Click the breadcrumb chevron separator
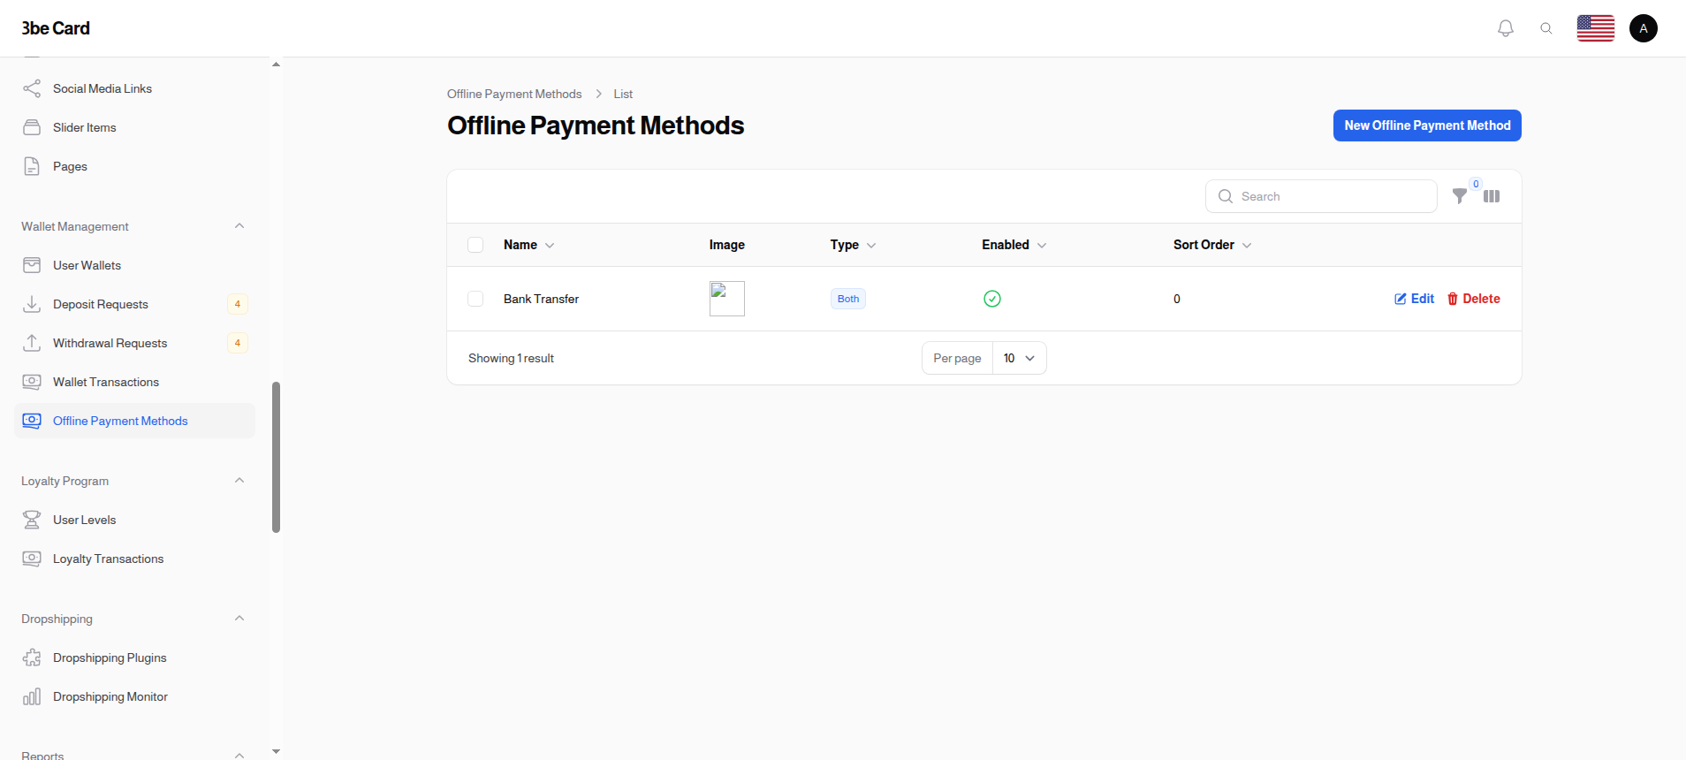Screen dimensions: 1686x760 598,94
